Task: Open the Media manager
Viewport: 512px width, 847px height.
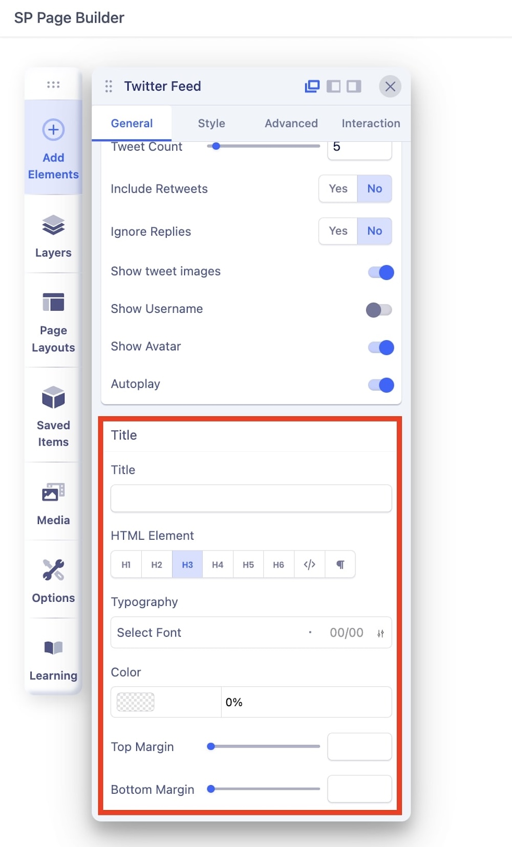Action: click(53, 503)
